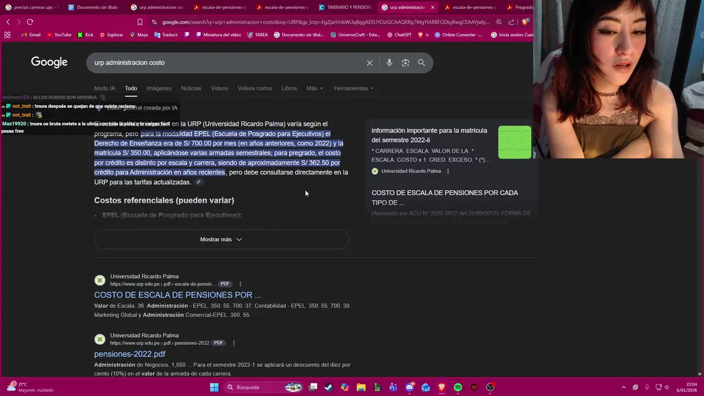Open Microsoft Teams from the taskbar

point(393,387)
